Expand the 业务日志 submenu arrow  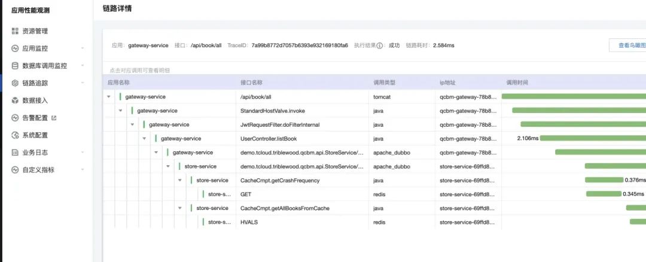click(x=83, y=153)
